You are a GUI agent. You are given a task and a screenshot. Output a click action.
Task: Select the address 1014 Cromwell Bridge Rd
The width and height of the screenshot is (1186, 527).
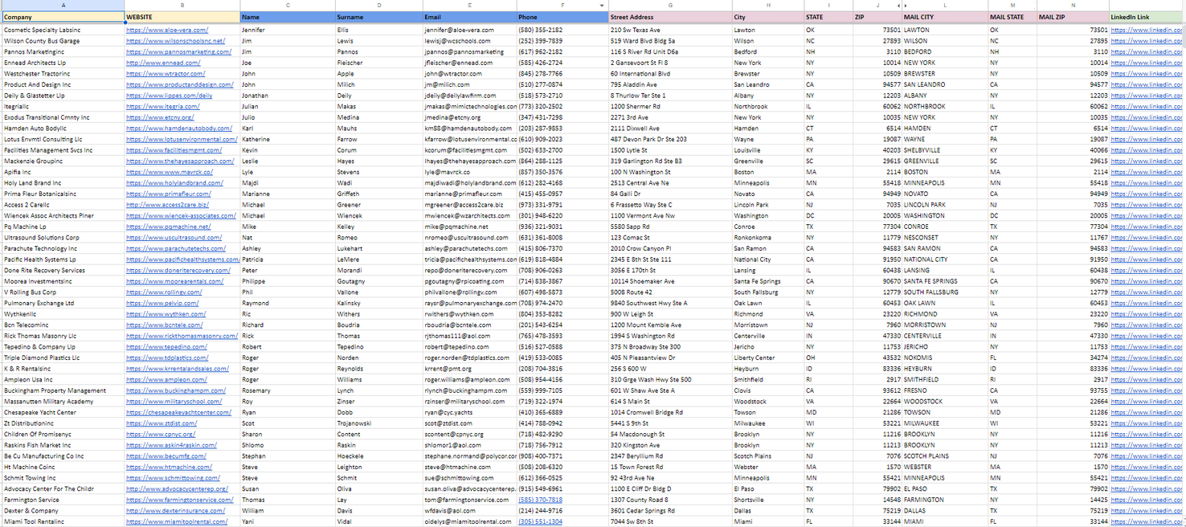click(670, 413)
